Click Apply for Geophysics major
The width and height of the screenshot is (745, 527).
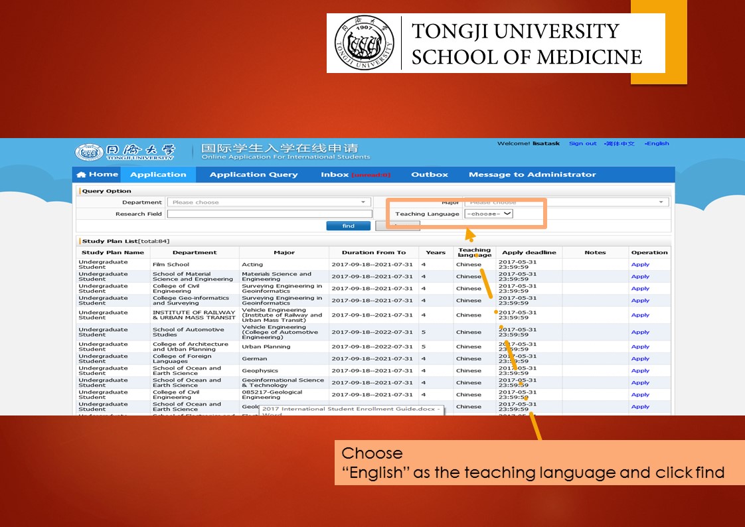pos(640,371)
